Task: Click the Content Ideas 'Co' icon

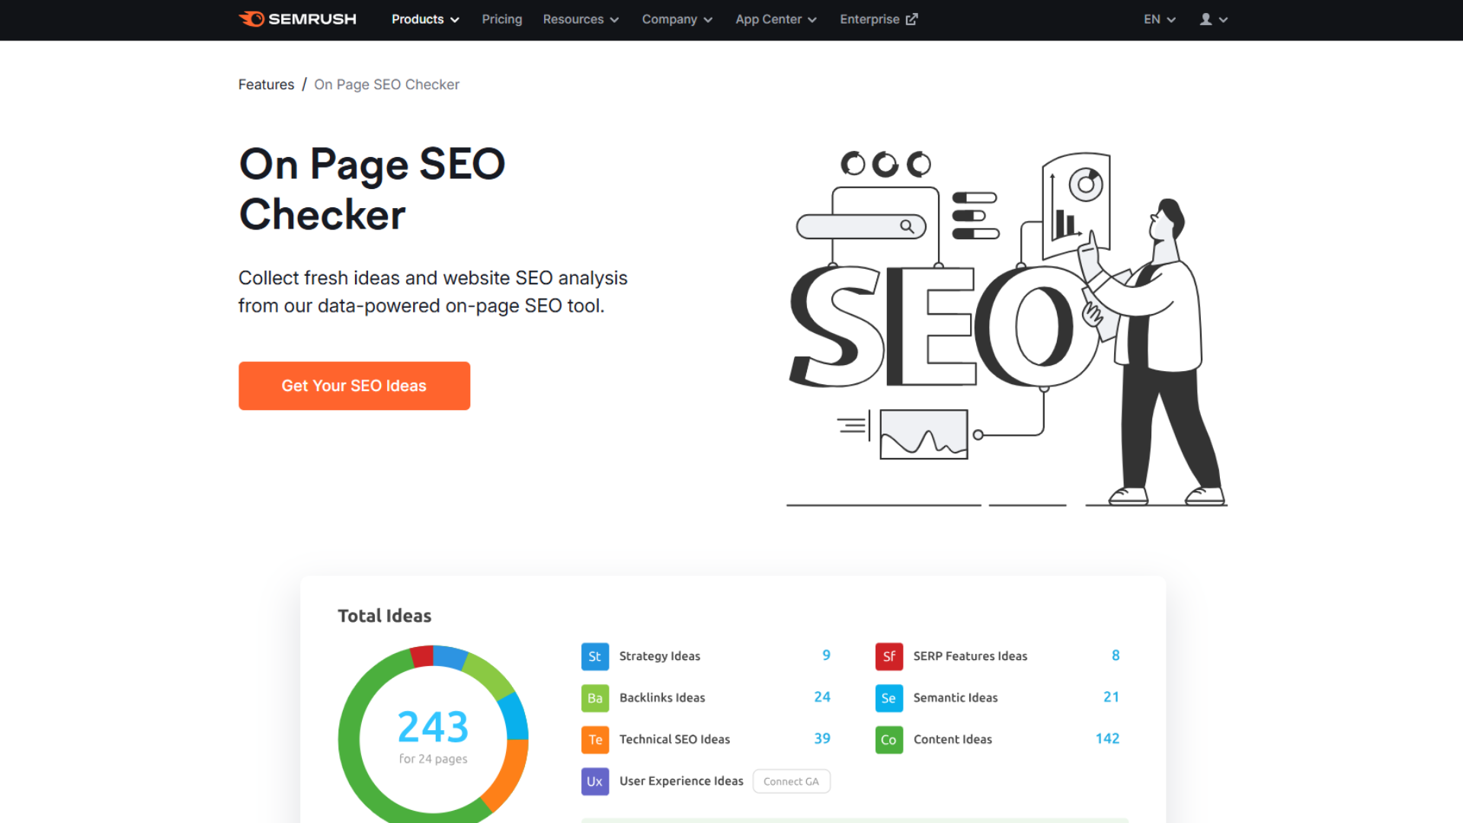Action: click(888, 740)
